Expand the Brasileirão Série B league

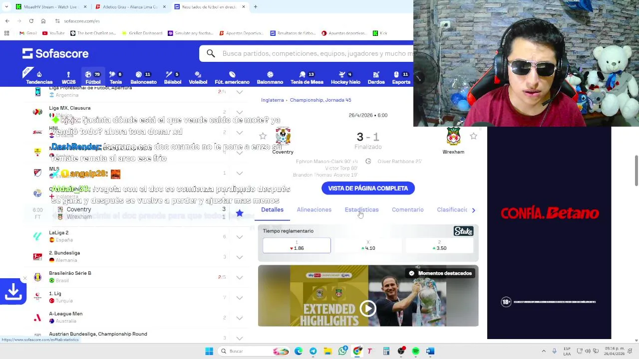(x=240, y=277)
